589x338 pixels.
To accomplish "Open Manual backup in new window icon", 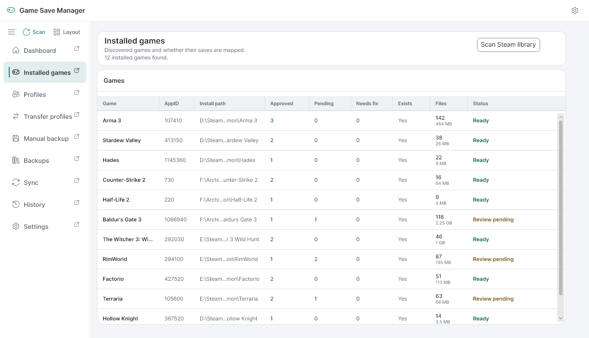I will pyautogui.click(x=77, y=136).
